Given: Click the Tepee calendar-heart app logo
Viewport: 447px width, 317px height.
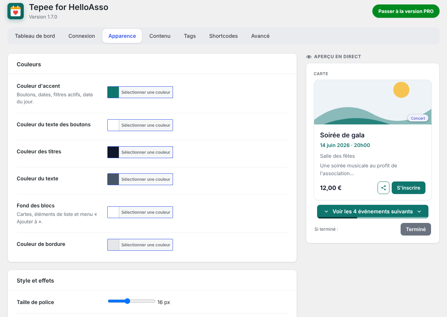Looking at the screenshot, I should pyautogui.click(x=16, y=11).
